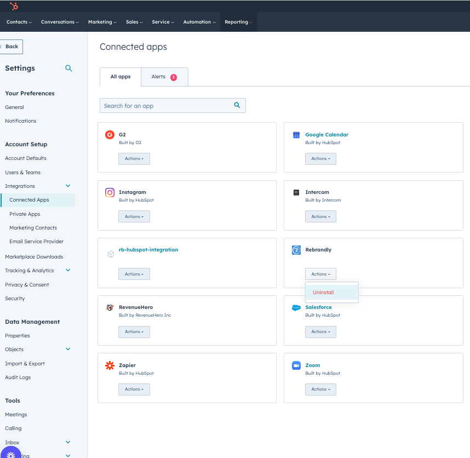Switch to the All apps tab
The image size is (470, 458).
point(121,77)
